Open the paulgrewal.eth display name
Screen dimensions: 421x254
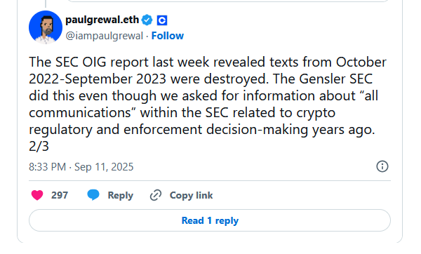(x=102, y=20)
